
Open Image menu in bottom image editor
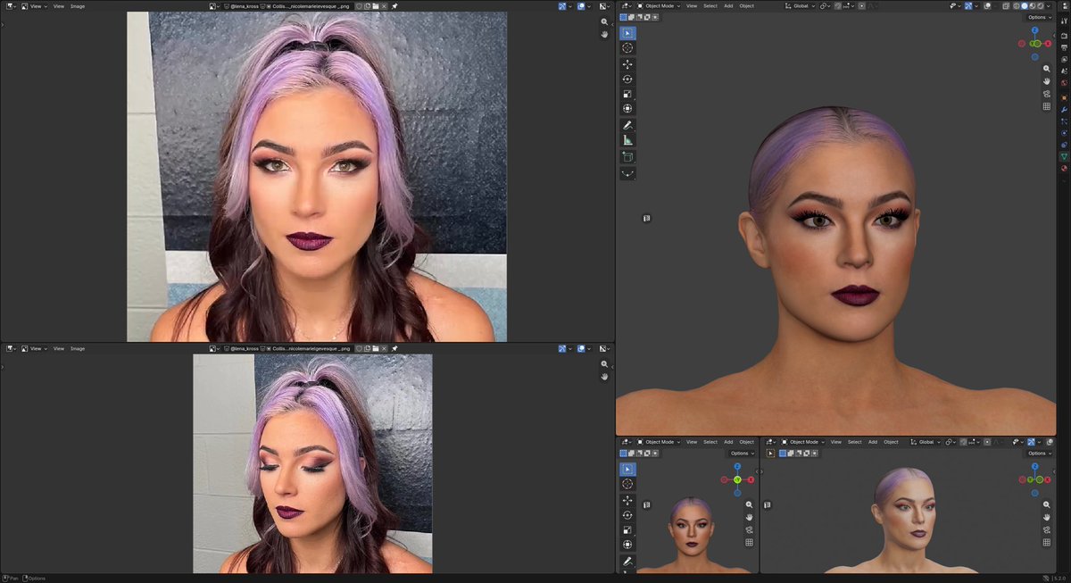78,348
